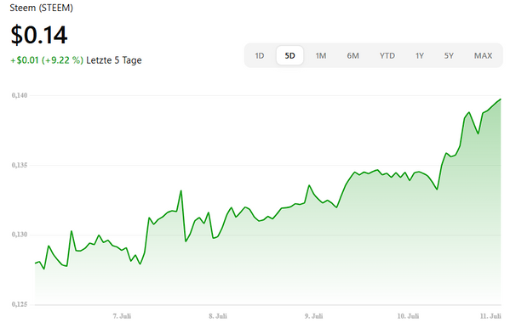Select the 1D time range
Image resolution: width=510 pixels, height=323 pixels.
click(259, 56)
